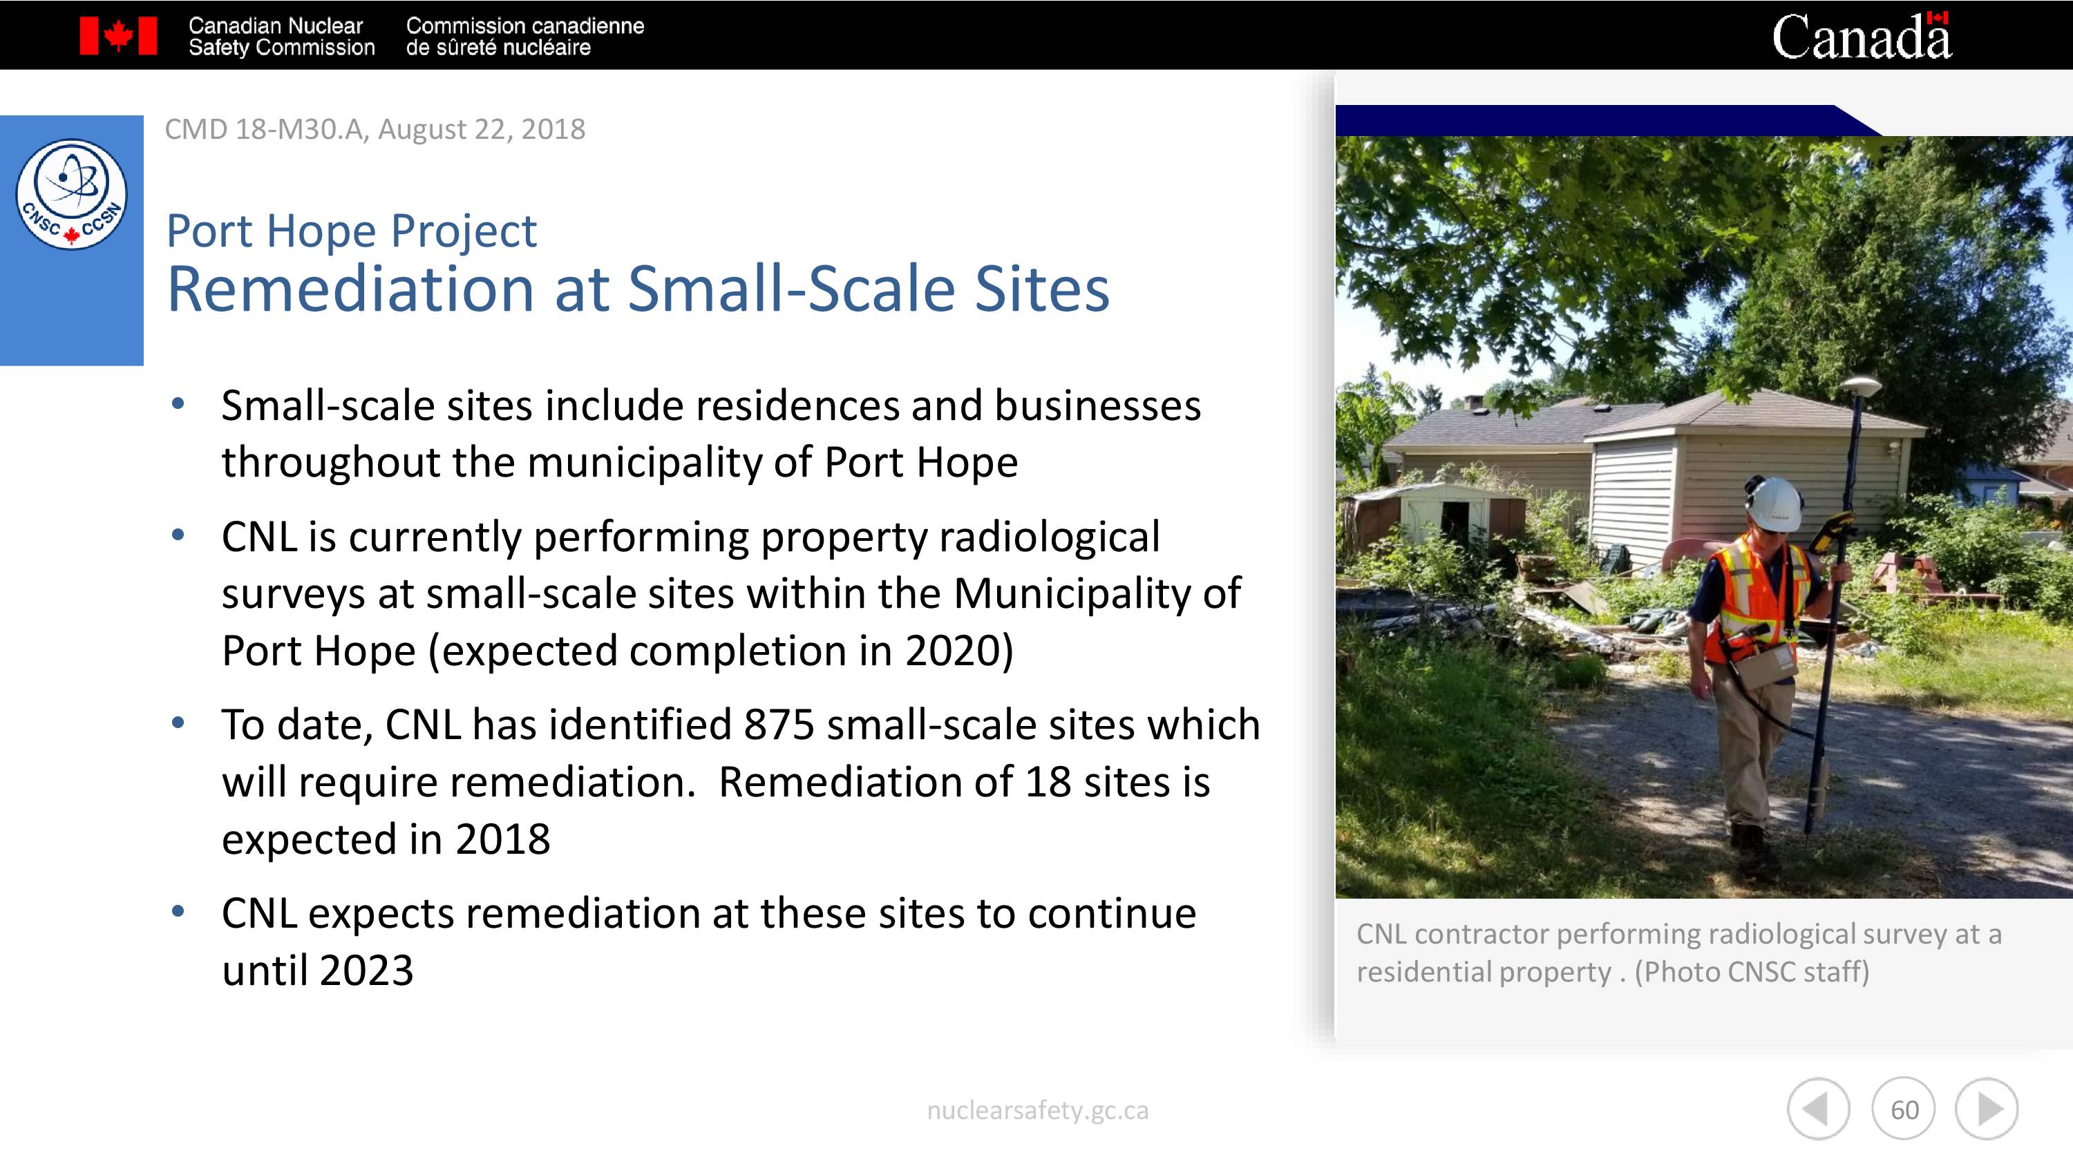This screenshot has height=1166, width=2073.
Task: Select 'Commission canadienne de sûreté nucléaire' text
Action: [524, 36]
